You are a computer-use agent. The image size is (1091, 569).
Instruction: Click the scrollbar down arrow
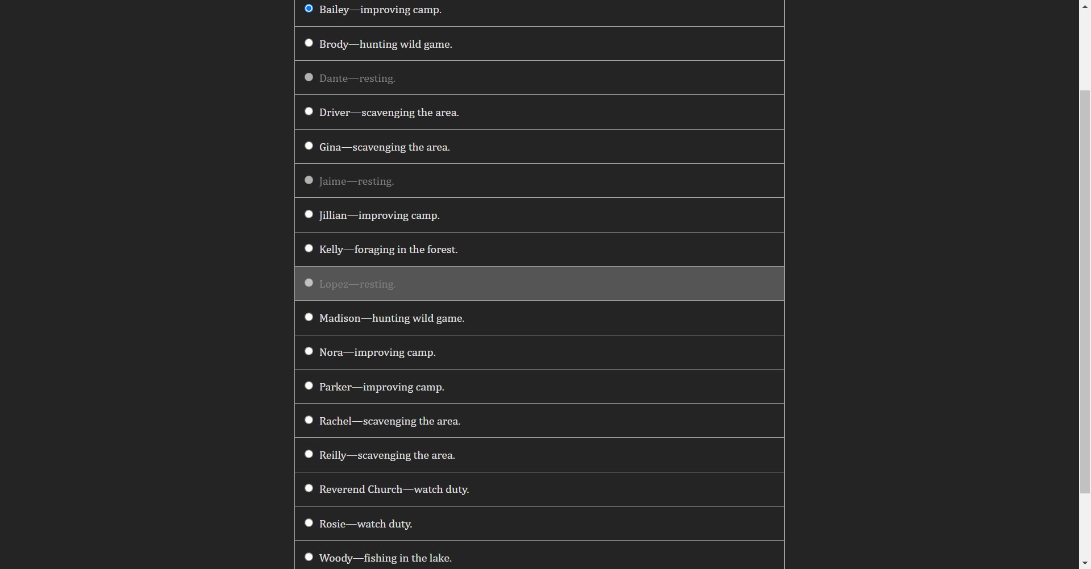pyautogui.click(x=1085, y=563)
